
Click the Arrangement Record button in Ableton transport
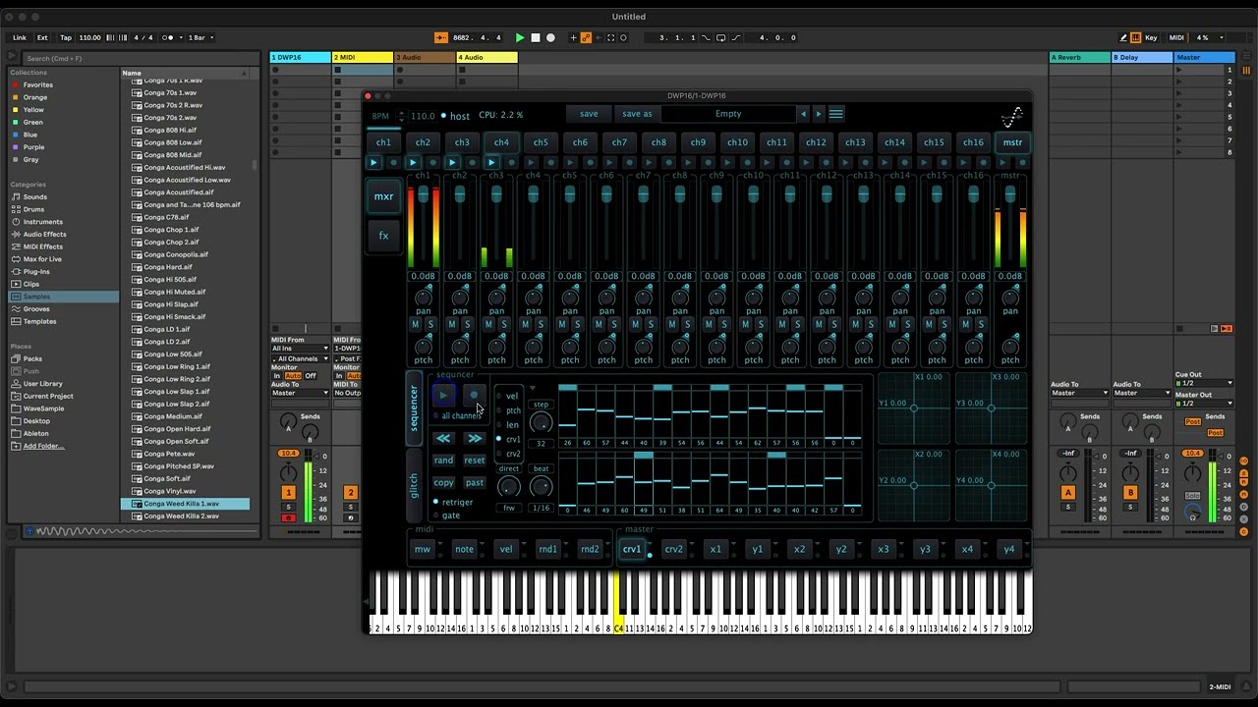click(550, 37)
